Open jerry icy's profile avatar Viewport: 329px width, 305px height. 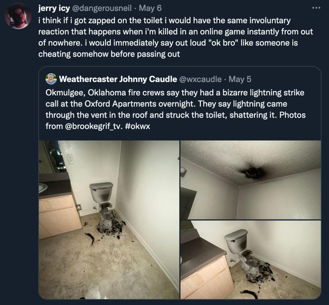click(x=18, y=16)
